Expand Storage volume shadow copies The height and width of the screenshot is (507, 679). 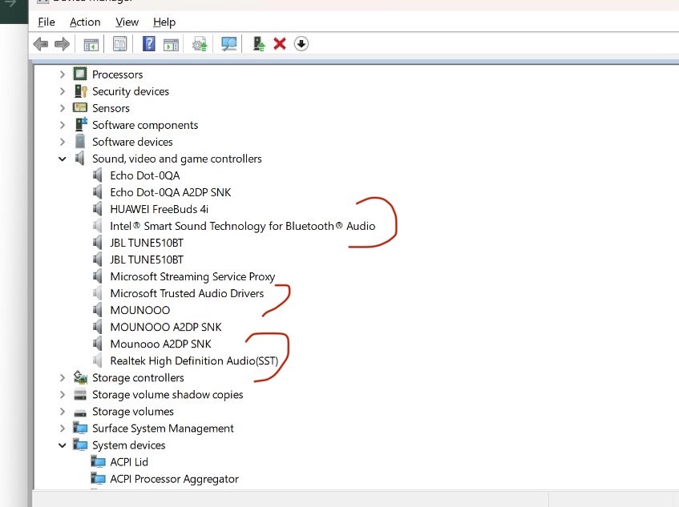coord(63,395)
